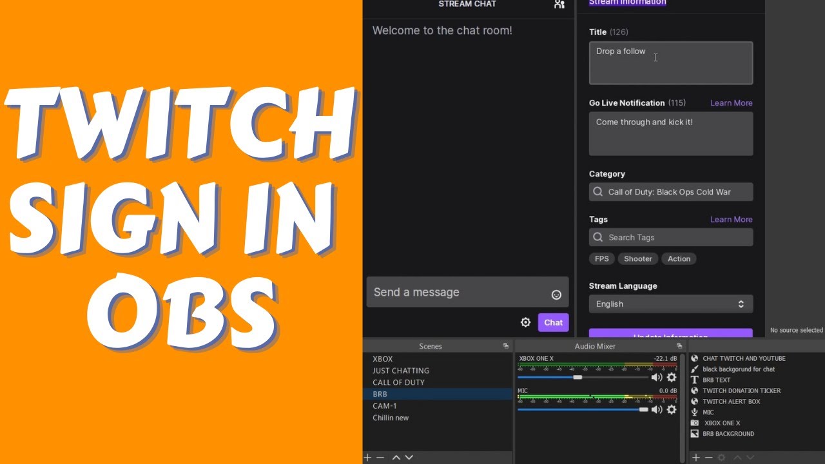Viewport: 825px width, 464px height.
Task: Select the Action tag chip
Action: coord(679,258)
